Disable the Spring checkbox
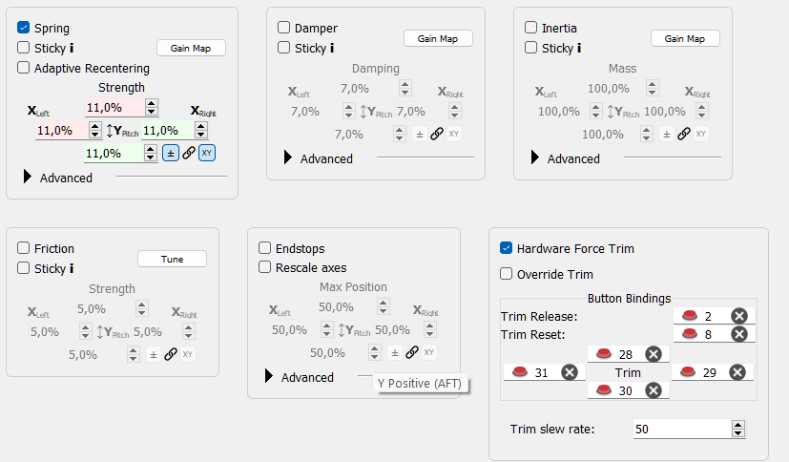Viewport: 789px width, 462px height. [23, 29]
